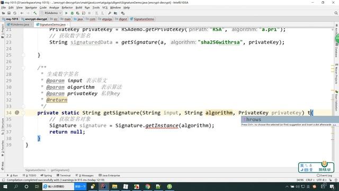Click the Synchronize refresh toolbar icon
The height and width of the screenshot is (191, 339).
[15, 13]
